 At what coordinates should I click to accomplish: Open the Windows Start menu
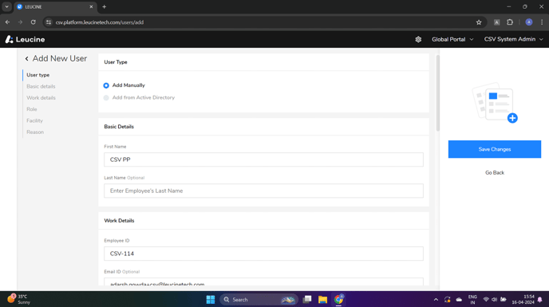click(211, 300)
